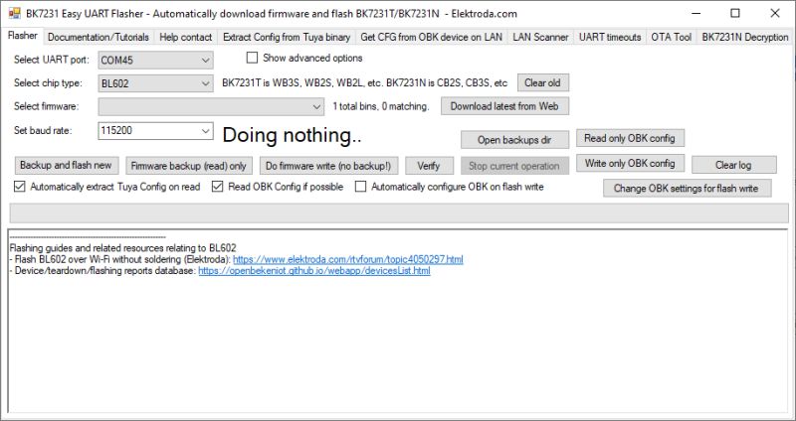Click the BK7231T is WB3S chip hint text
The width and height of the screenshot is (796, 421).
pos(364,83)
